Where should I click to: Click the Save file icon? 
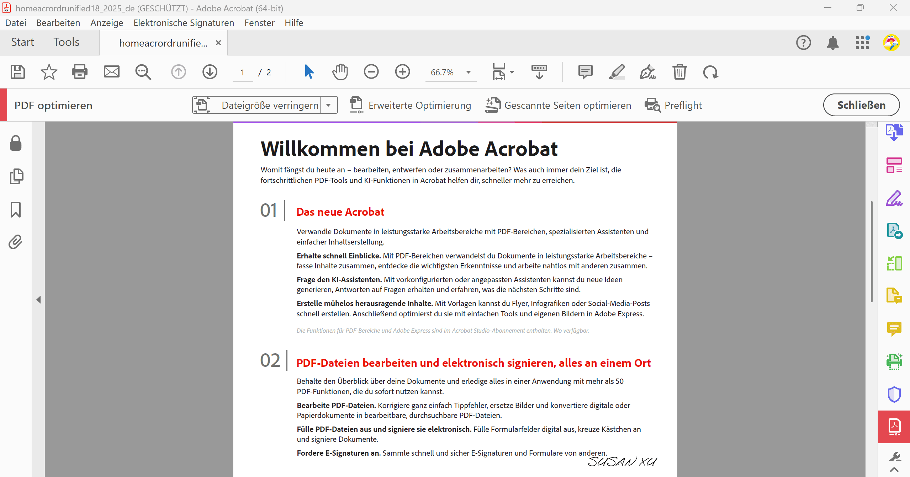point(18,72)
